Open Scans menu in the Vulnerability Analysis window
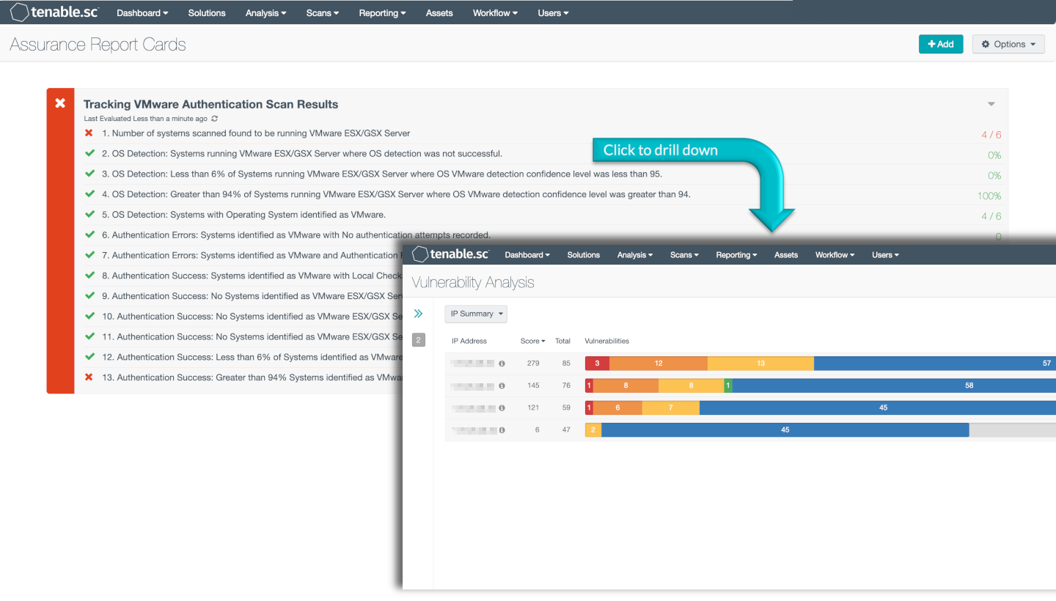Screen dimensions: 1056x601 click(684, 255)
